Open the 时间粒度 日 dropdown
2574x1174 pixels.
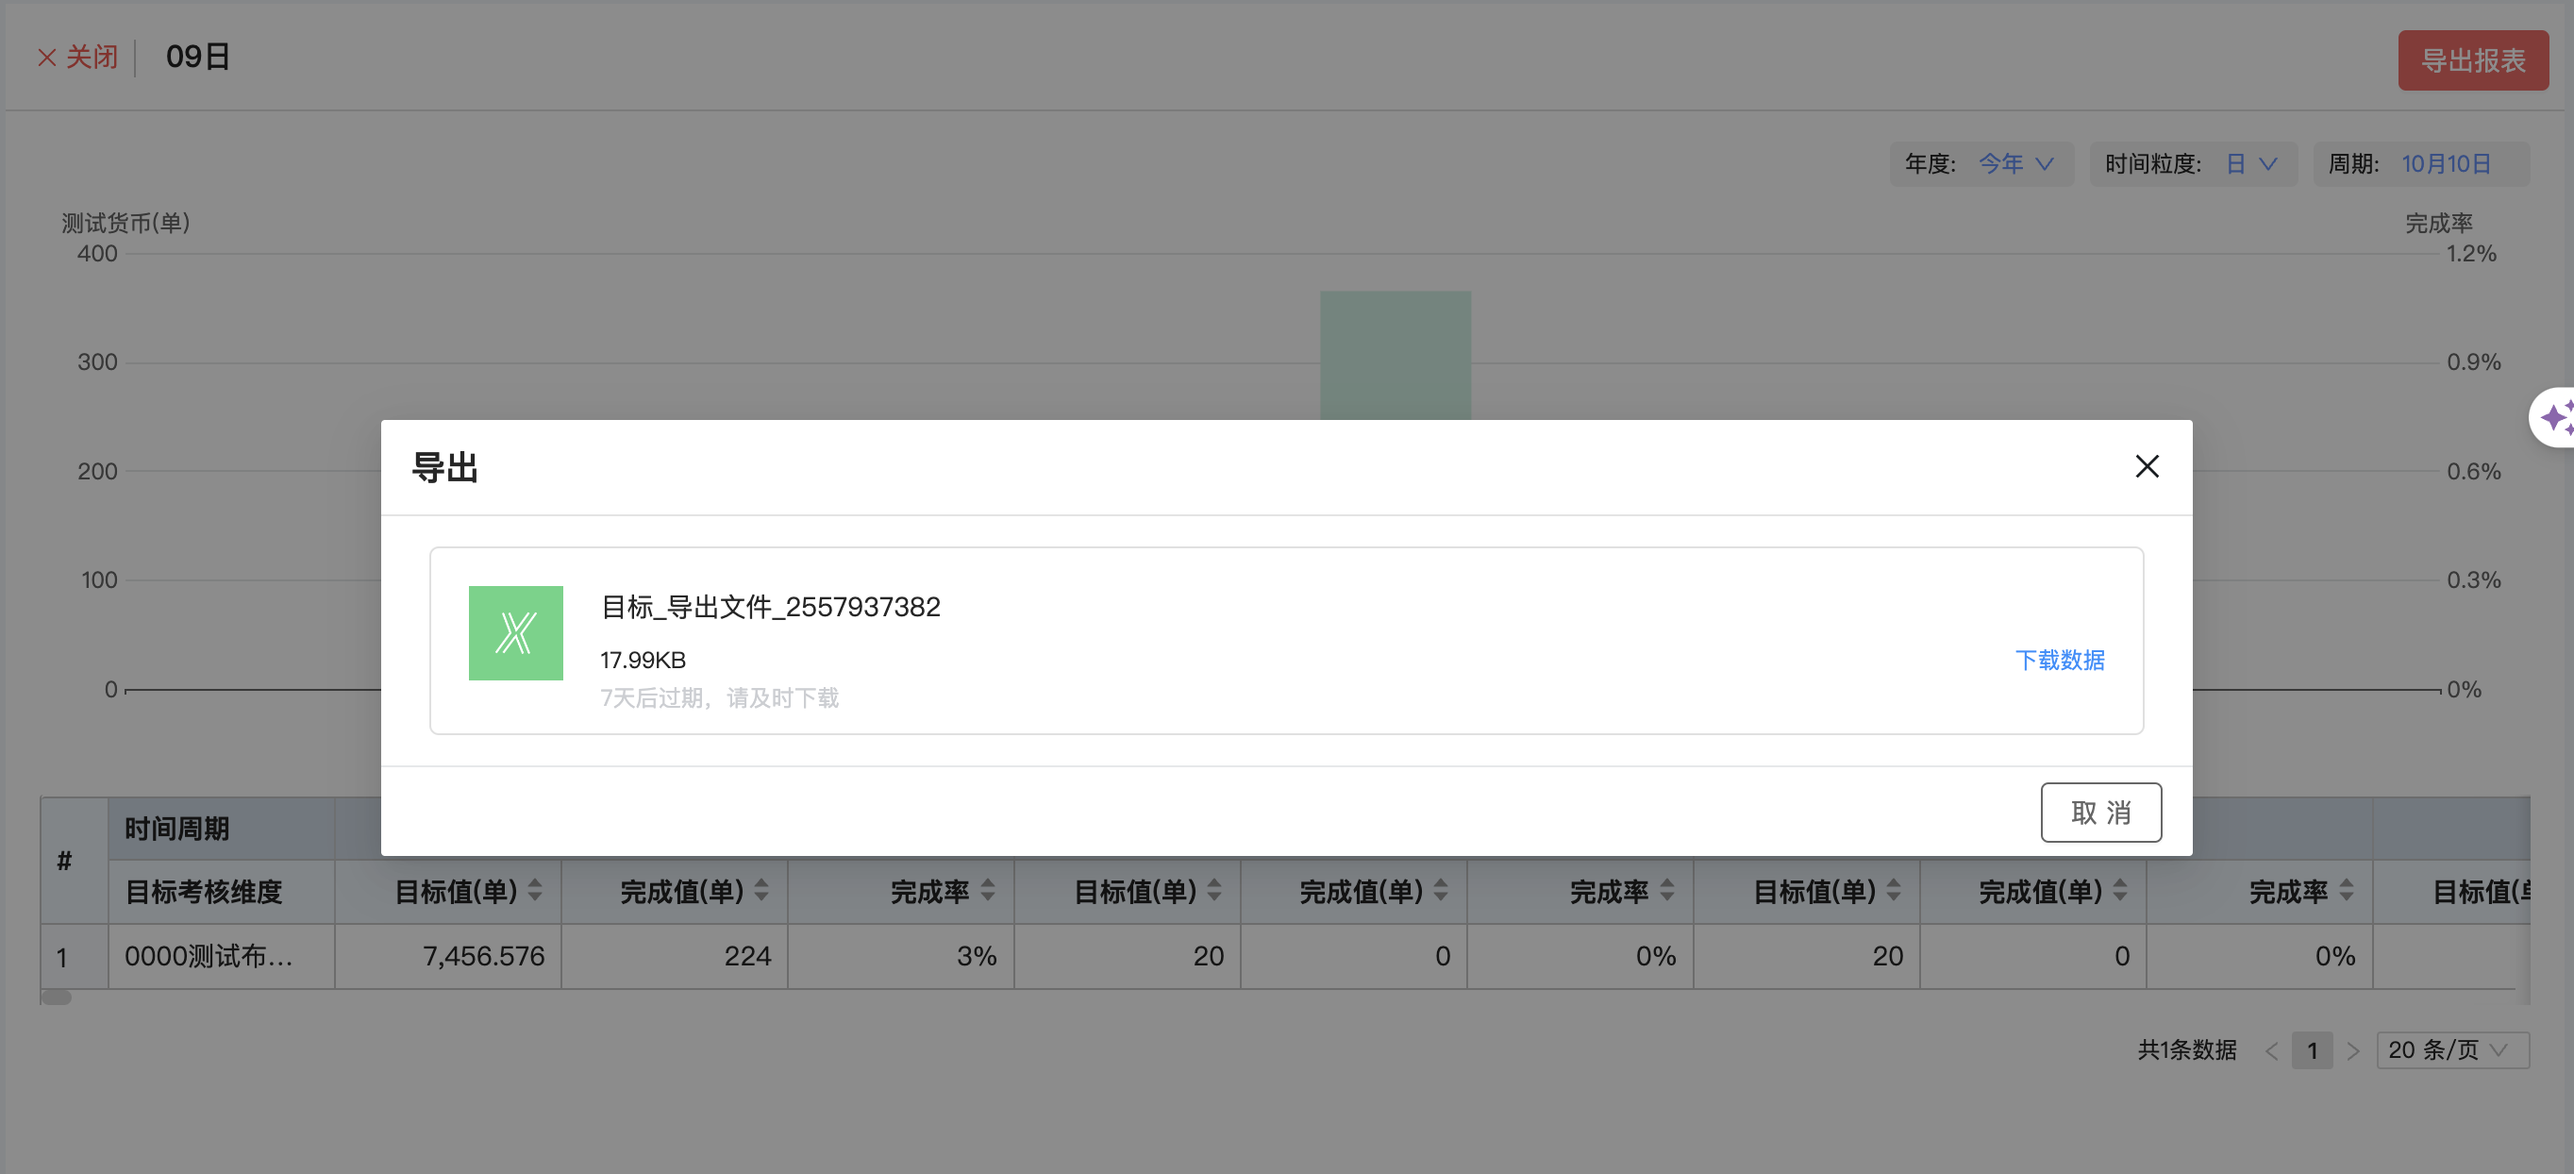point(2250,164)
